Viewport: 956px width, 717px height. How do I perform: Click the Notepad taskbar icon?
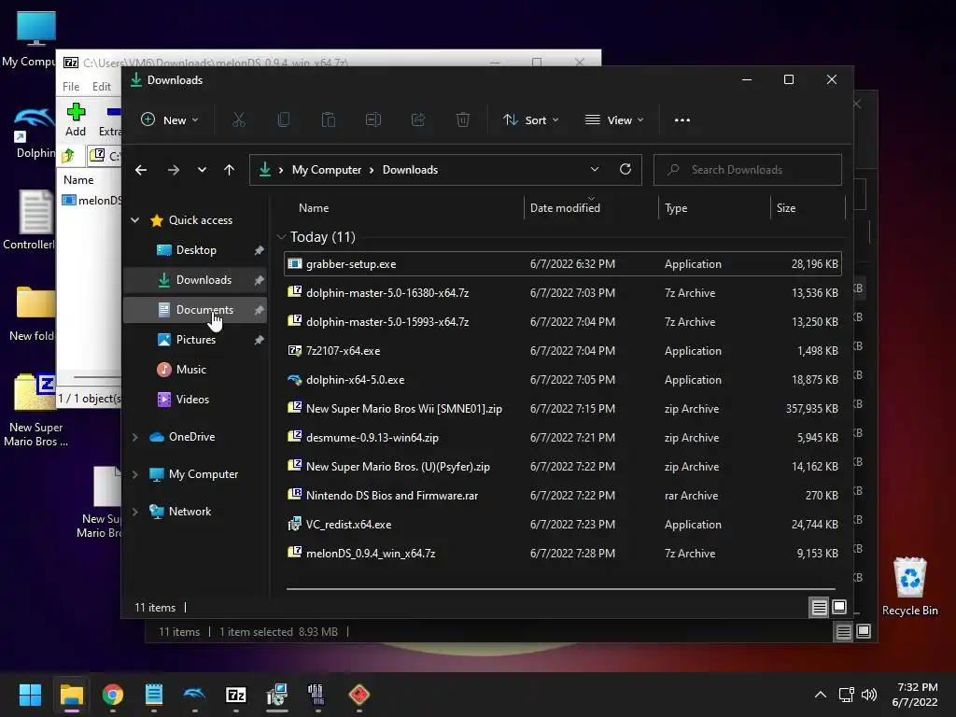(x=154, y=695)
